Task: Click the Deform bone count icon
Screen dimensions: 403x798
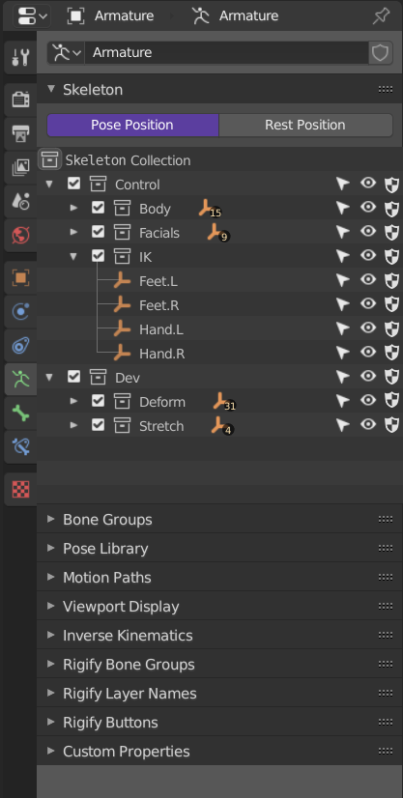Action: click(x=224, y=402)
